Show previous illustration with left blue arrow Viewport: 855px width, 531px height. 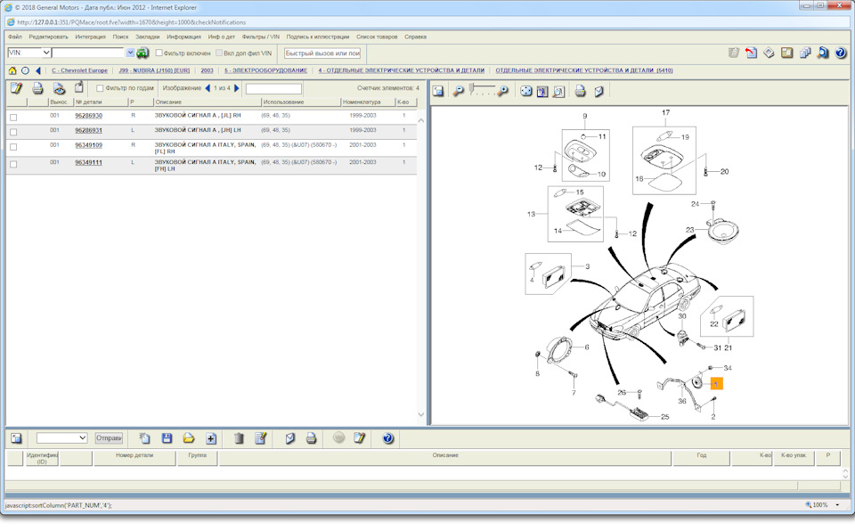pos(208,88)
